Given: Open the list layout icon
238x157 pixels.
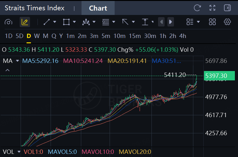Looking at the screenshot, I should (x=190, y=22).
